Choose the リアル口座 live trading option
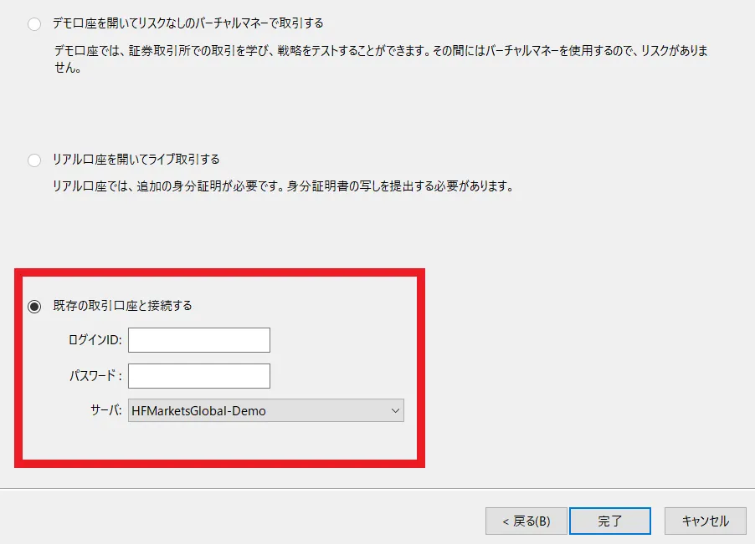755x544 pixels. coord(33,160)
